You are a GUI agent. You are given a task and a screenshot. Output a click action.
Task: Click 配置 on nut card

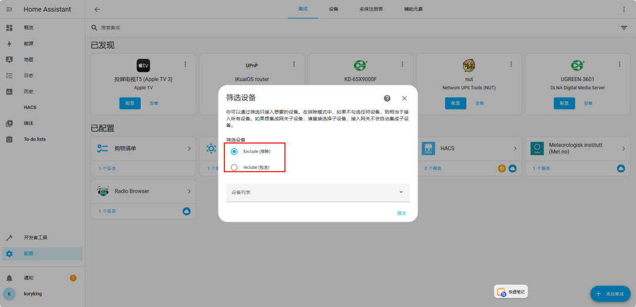click(455, 104)
